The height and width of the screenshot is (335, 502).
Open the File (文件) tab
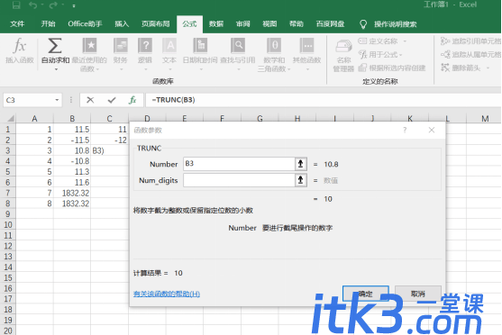click(x=17, y=24)
